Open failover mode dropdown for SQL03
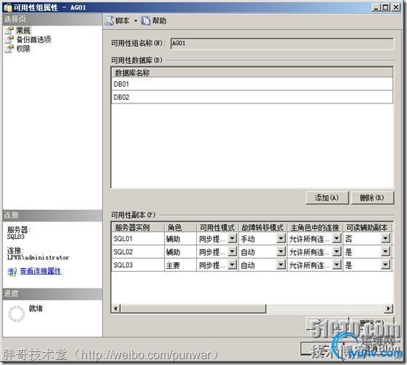Viewport: 407px width, 365px height. point(281,264)
